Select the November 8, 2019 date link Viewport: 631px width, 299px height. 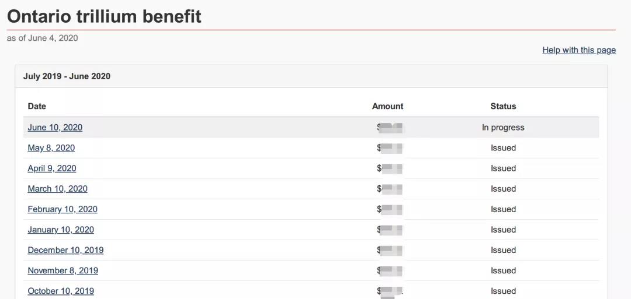coord(63,270)
